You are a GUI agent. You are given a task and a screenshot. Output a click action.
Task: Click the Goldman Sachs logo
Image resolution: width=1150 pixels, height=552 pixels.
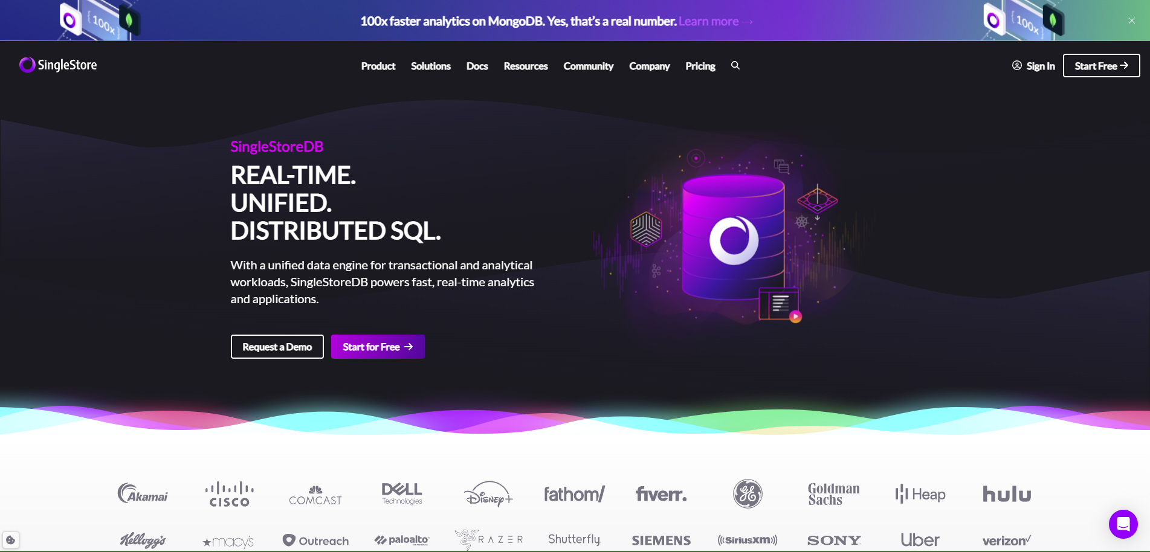click(834, 494)
